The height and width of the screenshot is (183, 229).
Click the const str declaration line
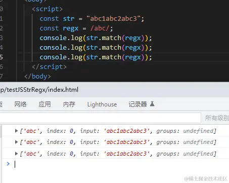pos(92,19)
